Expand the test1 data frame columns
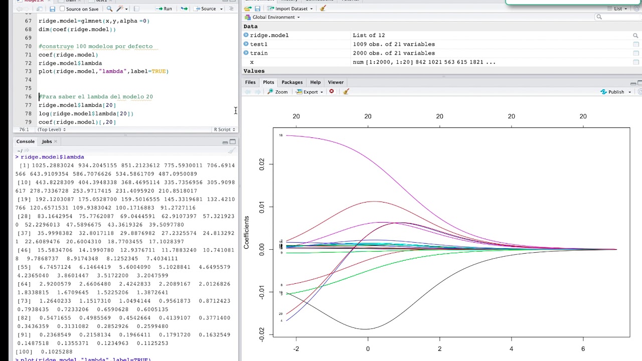Viewport: 642px width, 361px height. click(x=246, y=44)
